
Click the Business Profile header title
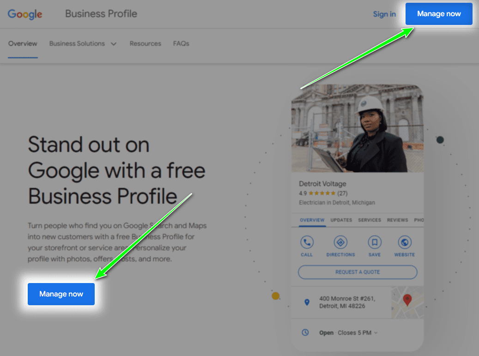click(101, 14)
